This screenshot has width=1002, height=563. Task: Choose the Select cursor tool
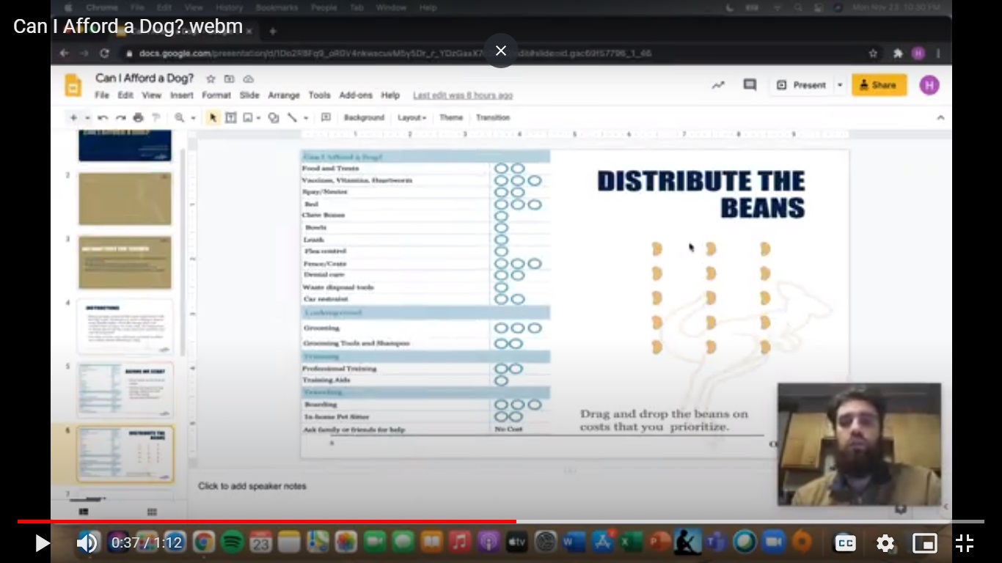point(213,117)
